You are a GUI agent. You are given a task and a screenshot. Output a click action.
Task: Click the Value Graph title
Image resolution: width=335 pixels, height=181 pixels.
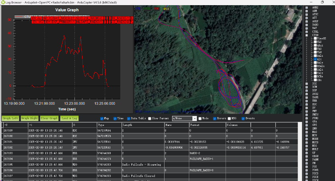[67, 10]
